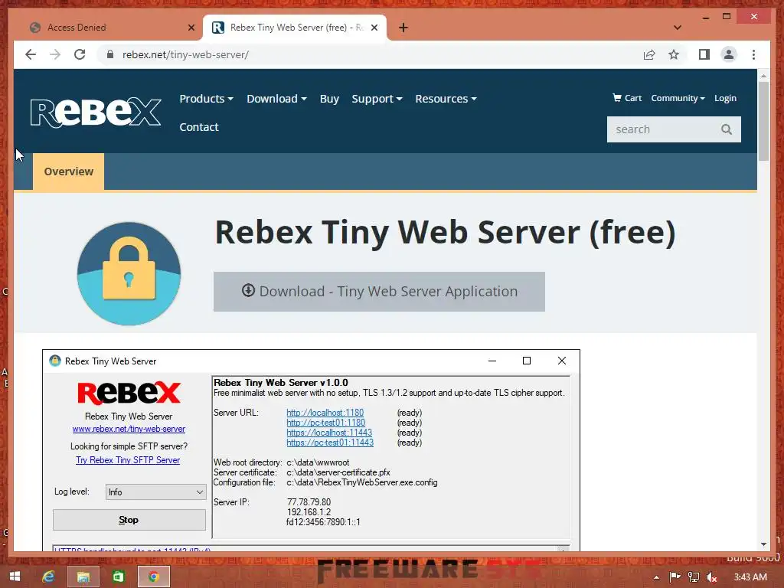The height and width of the screenshot is (588, 784).
Task: Click the search magnifier icon
Action: pyautogui.click(x=727, y=129)
